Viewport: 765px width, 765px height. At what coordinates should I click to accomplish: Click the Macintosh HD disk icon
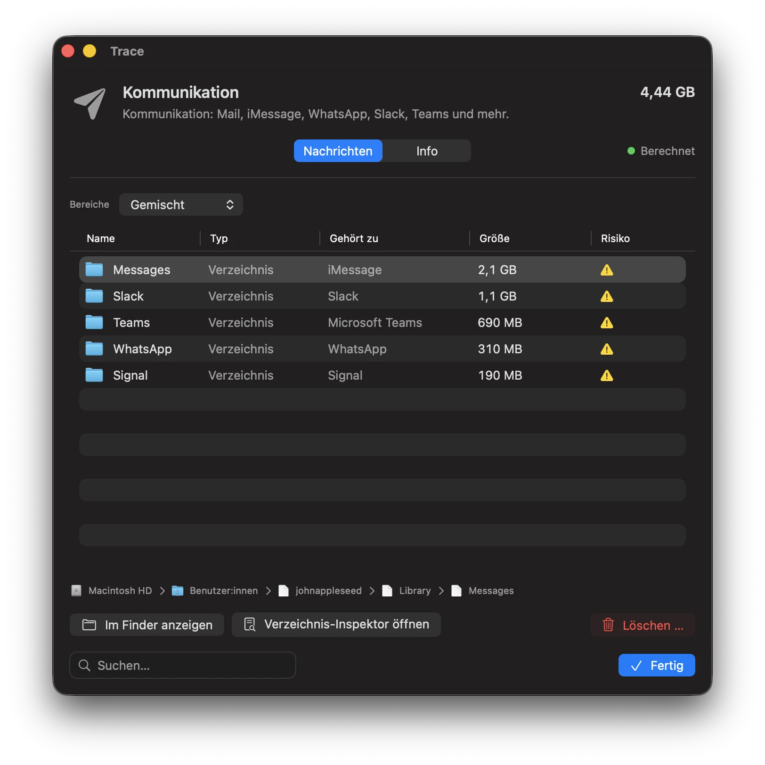pyautogui.click(x=76, y=591)
